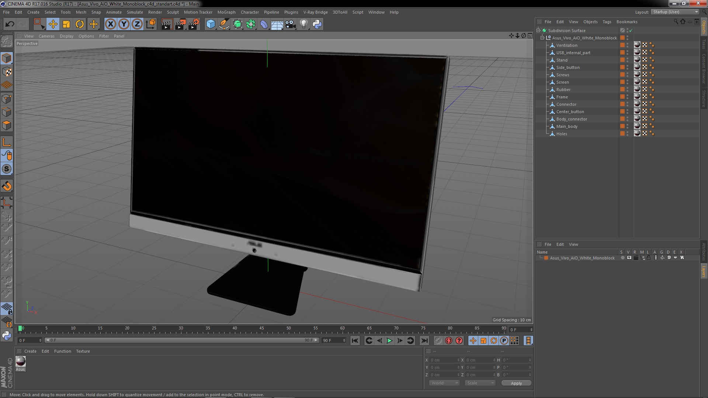Viewport: 708px width, 398px height.
Task: Select Edges mode in the left palette
Action: pos(7,112)
